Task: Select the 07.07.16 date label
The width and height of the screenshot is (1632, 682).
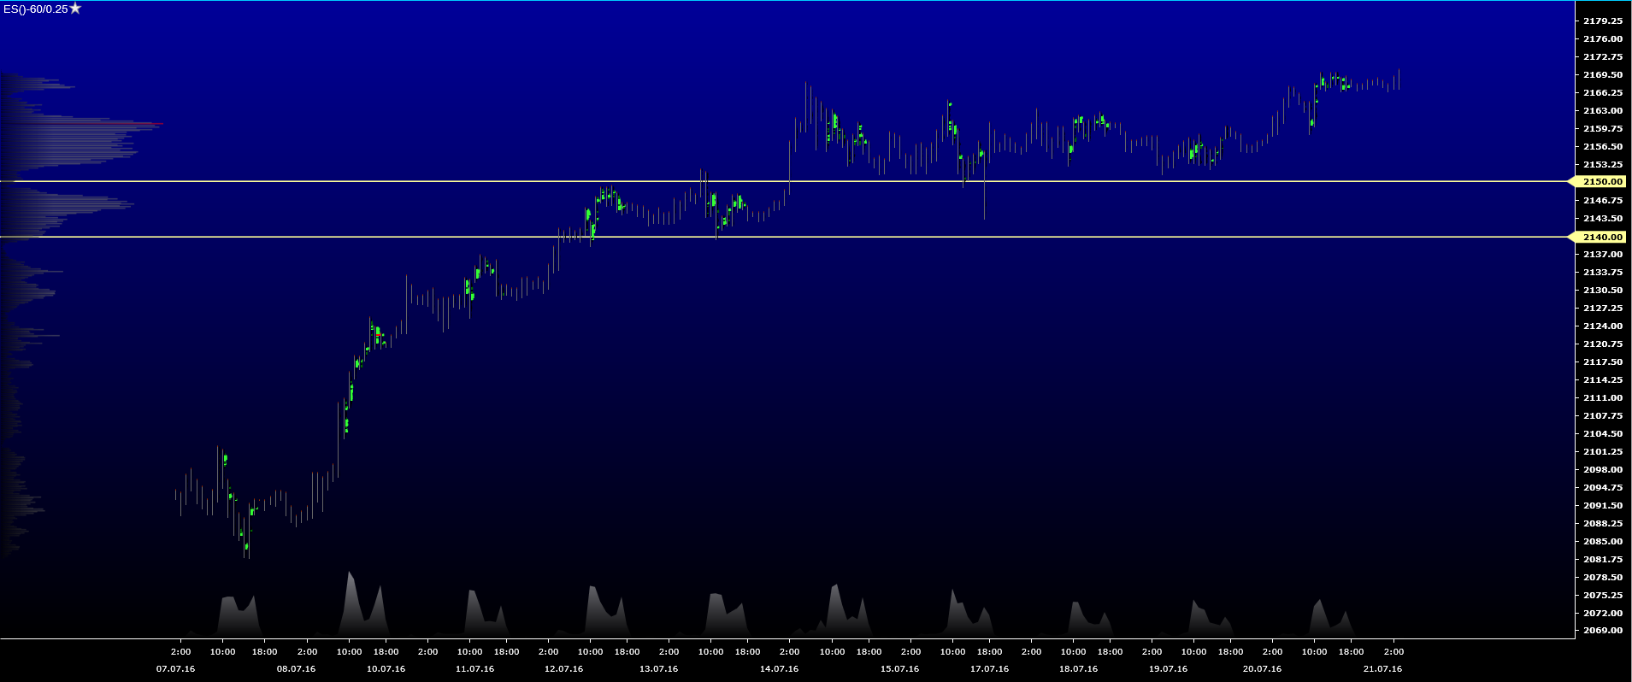Action: [175, 668]
